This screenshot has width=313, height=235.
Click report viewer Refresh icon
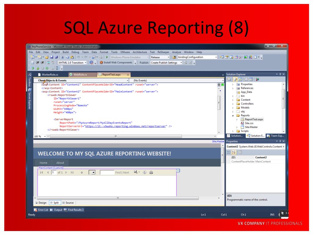(145, 173)
